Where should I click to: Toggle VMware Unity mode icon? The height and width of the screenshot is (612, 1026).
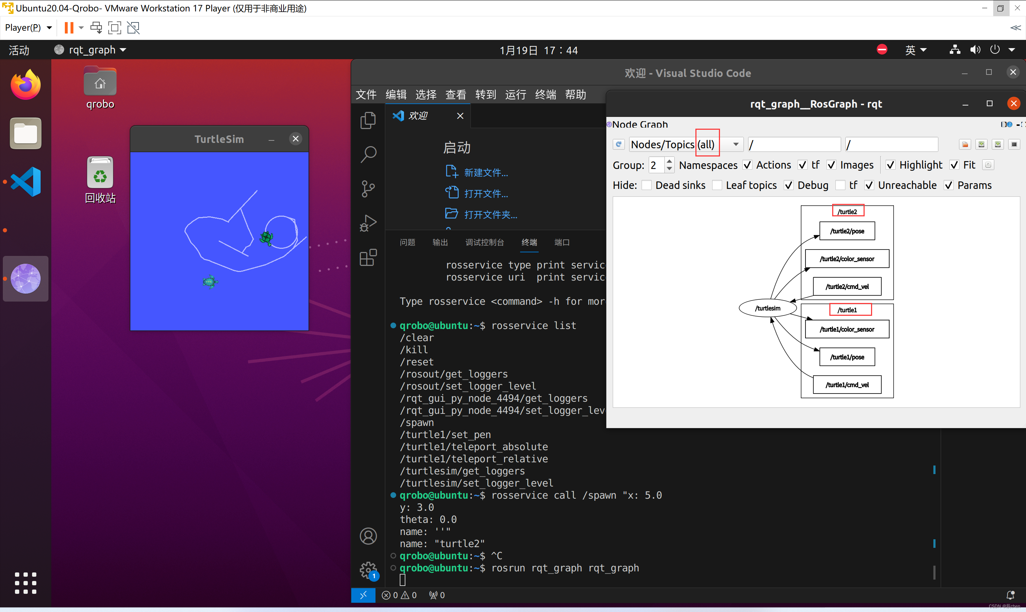coord(134,28)
